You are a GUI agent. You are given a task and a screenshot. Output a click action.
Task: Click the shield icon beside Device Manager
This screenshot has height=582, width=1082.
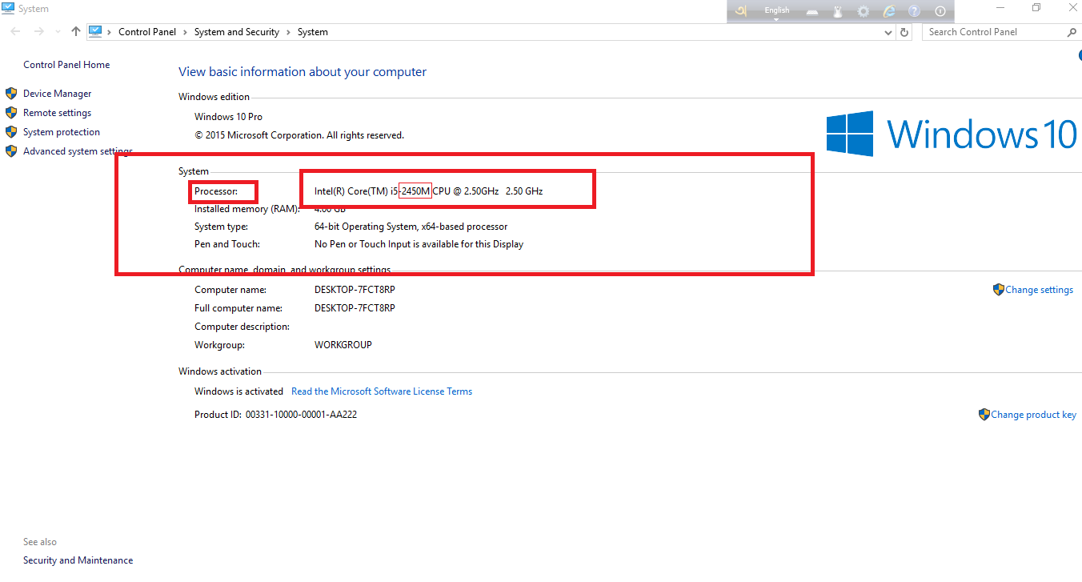pos(11,94)
